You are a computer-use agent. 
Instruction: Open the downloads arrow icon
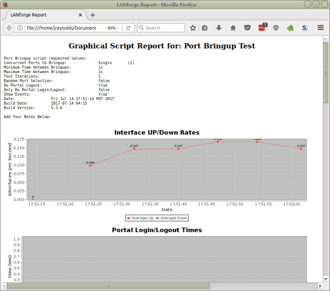[219, 28]
